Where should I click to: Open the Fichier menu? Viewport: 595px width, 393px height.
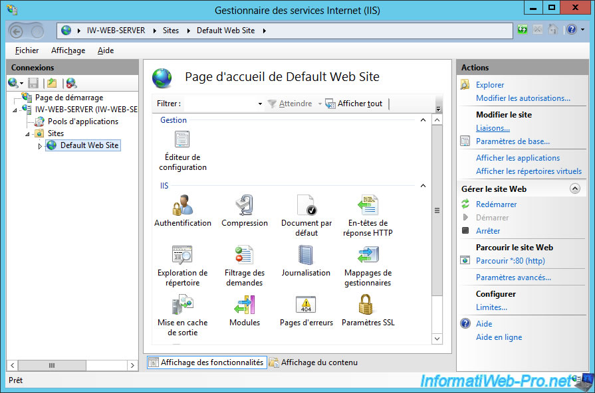pyautogui.click(x=27, y=50)
